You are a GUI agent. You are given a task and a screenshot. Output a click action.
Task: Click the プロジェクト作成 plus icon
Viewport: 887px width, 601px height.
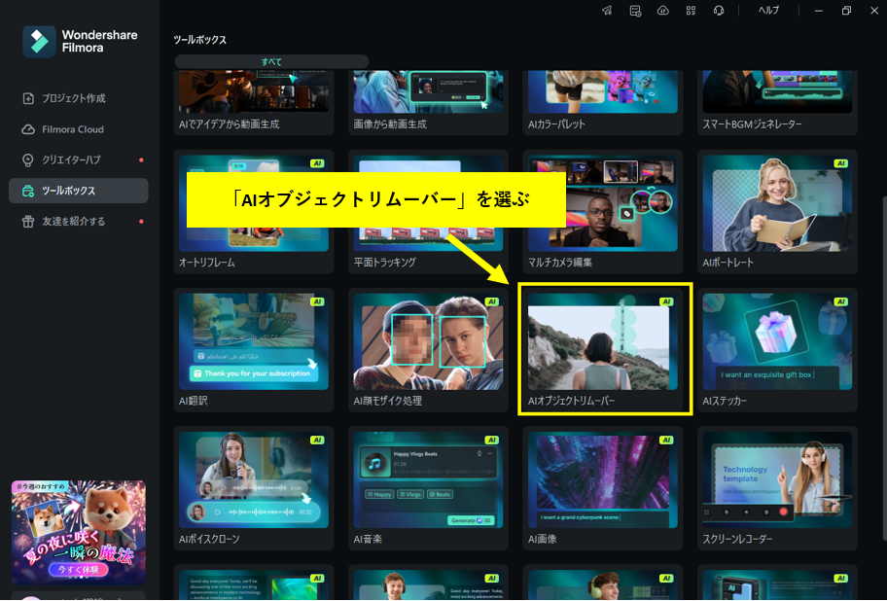click(27, 98)
